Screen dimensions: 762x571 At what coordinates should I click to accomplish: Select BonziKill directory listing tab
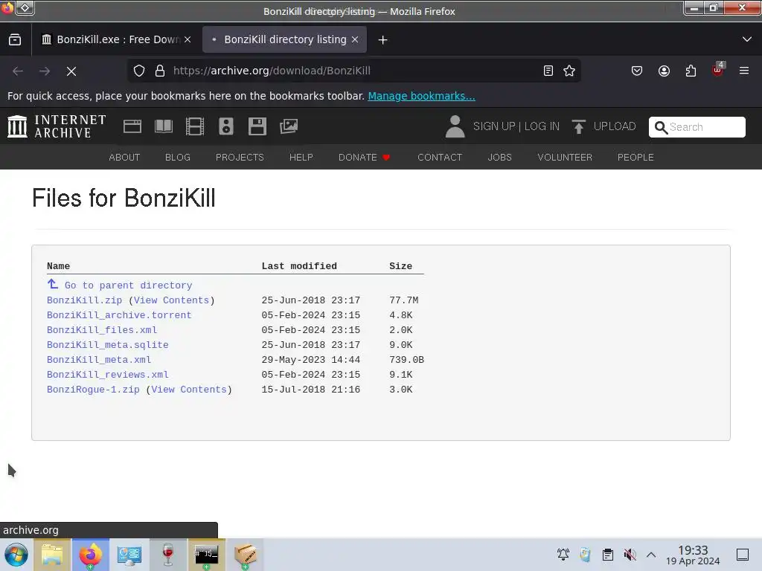pyautogui.click(x=285, y=39)
